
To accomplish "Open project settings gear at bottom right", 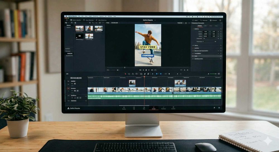I will tap(219, 108).
